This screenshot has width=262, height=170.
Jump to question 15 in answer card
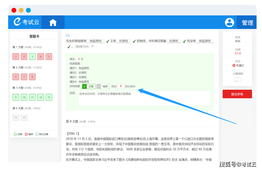click(x=24, y=117)
